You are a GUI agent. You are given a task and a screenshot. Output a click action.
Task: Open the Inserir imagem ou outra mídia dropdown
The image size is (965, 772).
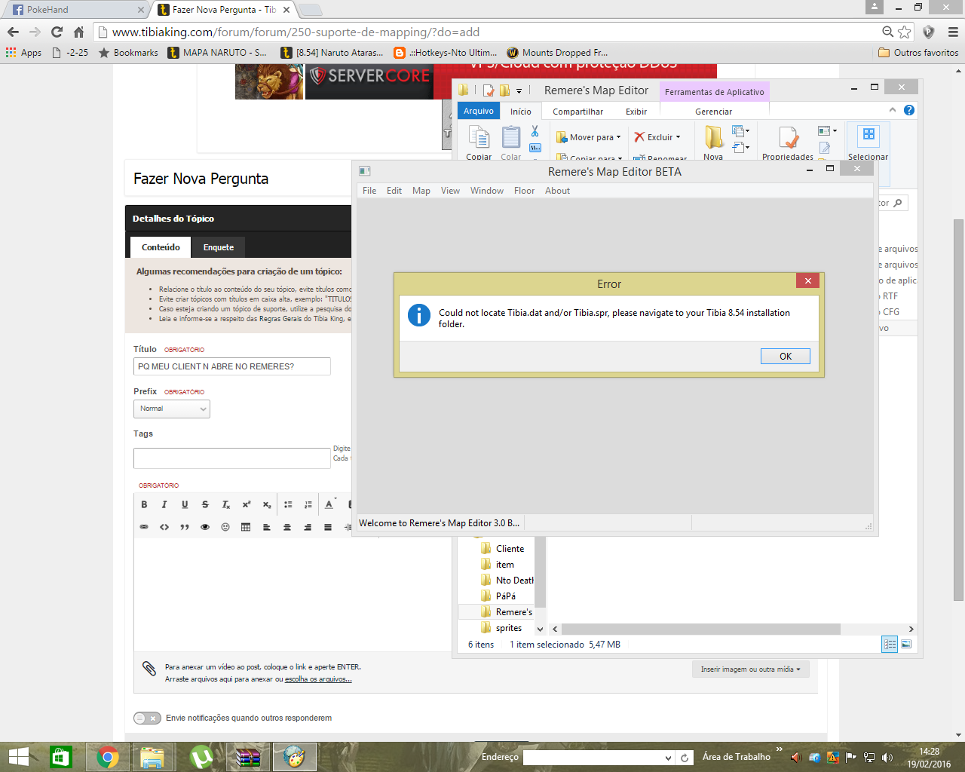coord(751,669)
